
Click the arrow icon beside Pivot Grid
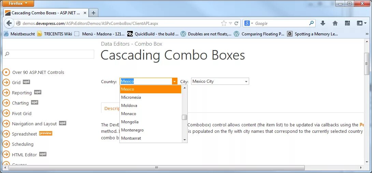click(6, 113)
